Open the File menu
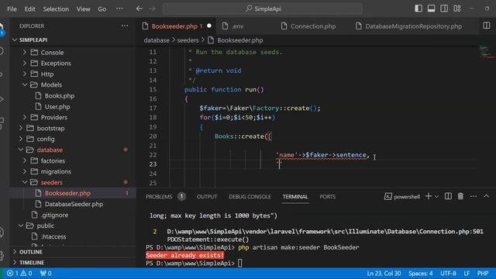Screen dimensions: 496x279 [x=12, y=9]
